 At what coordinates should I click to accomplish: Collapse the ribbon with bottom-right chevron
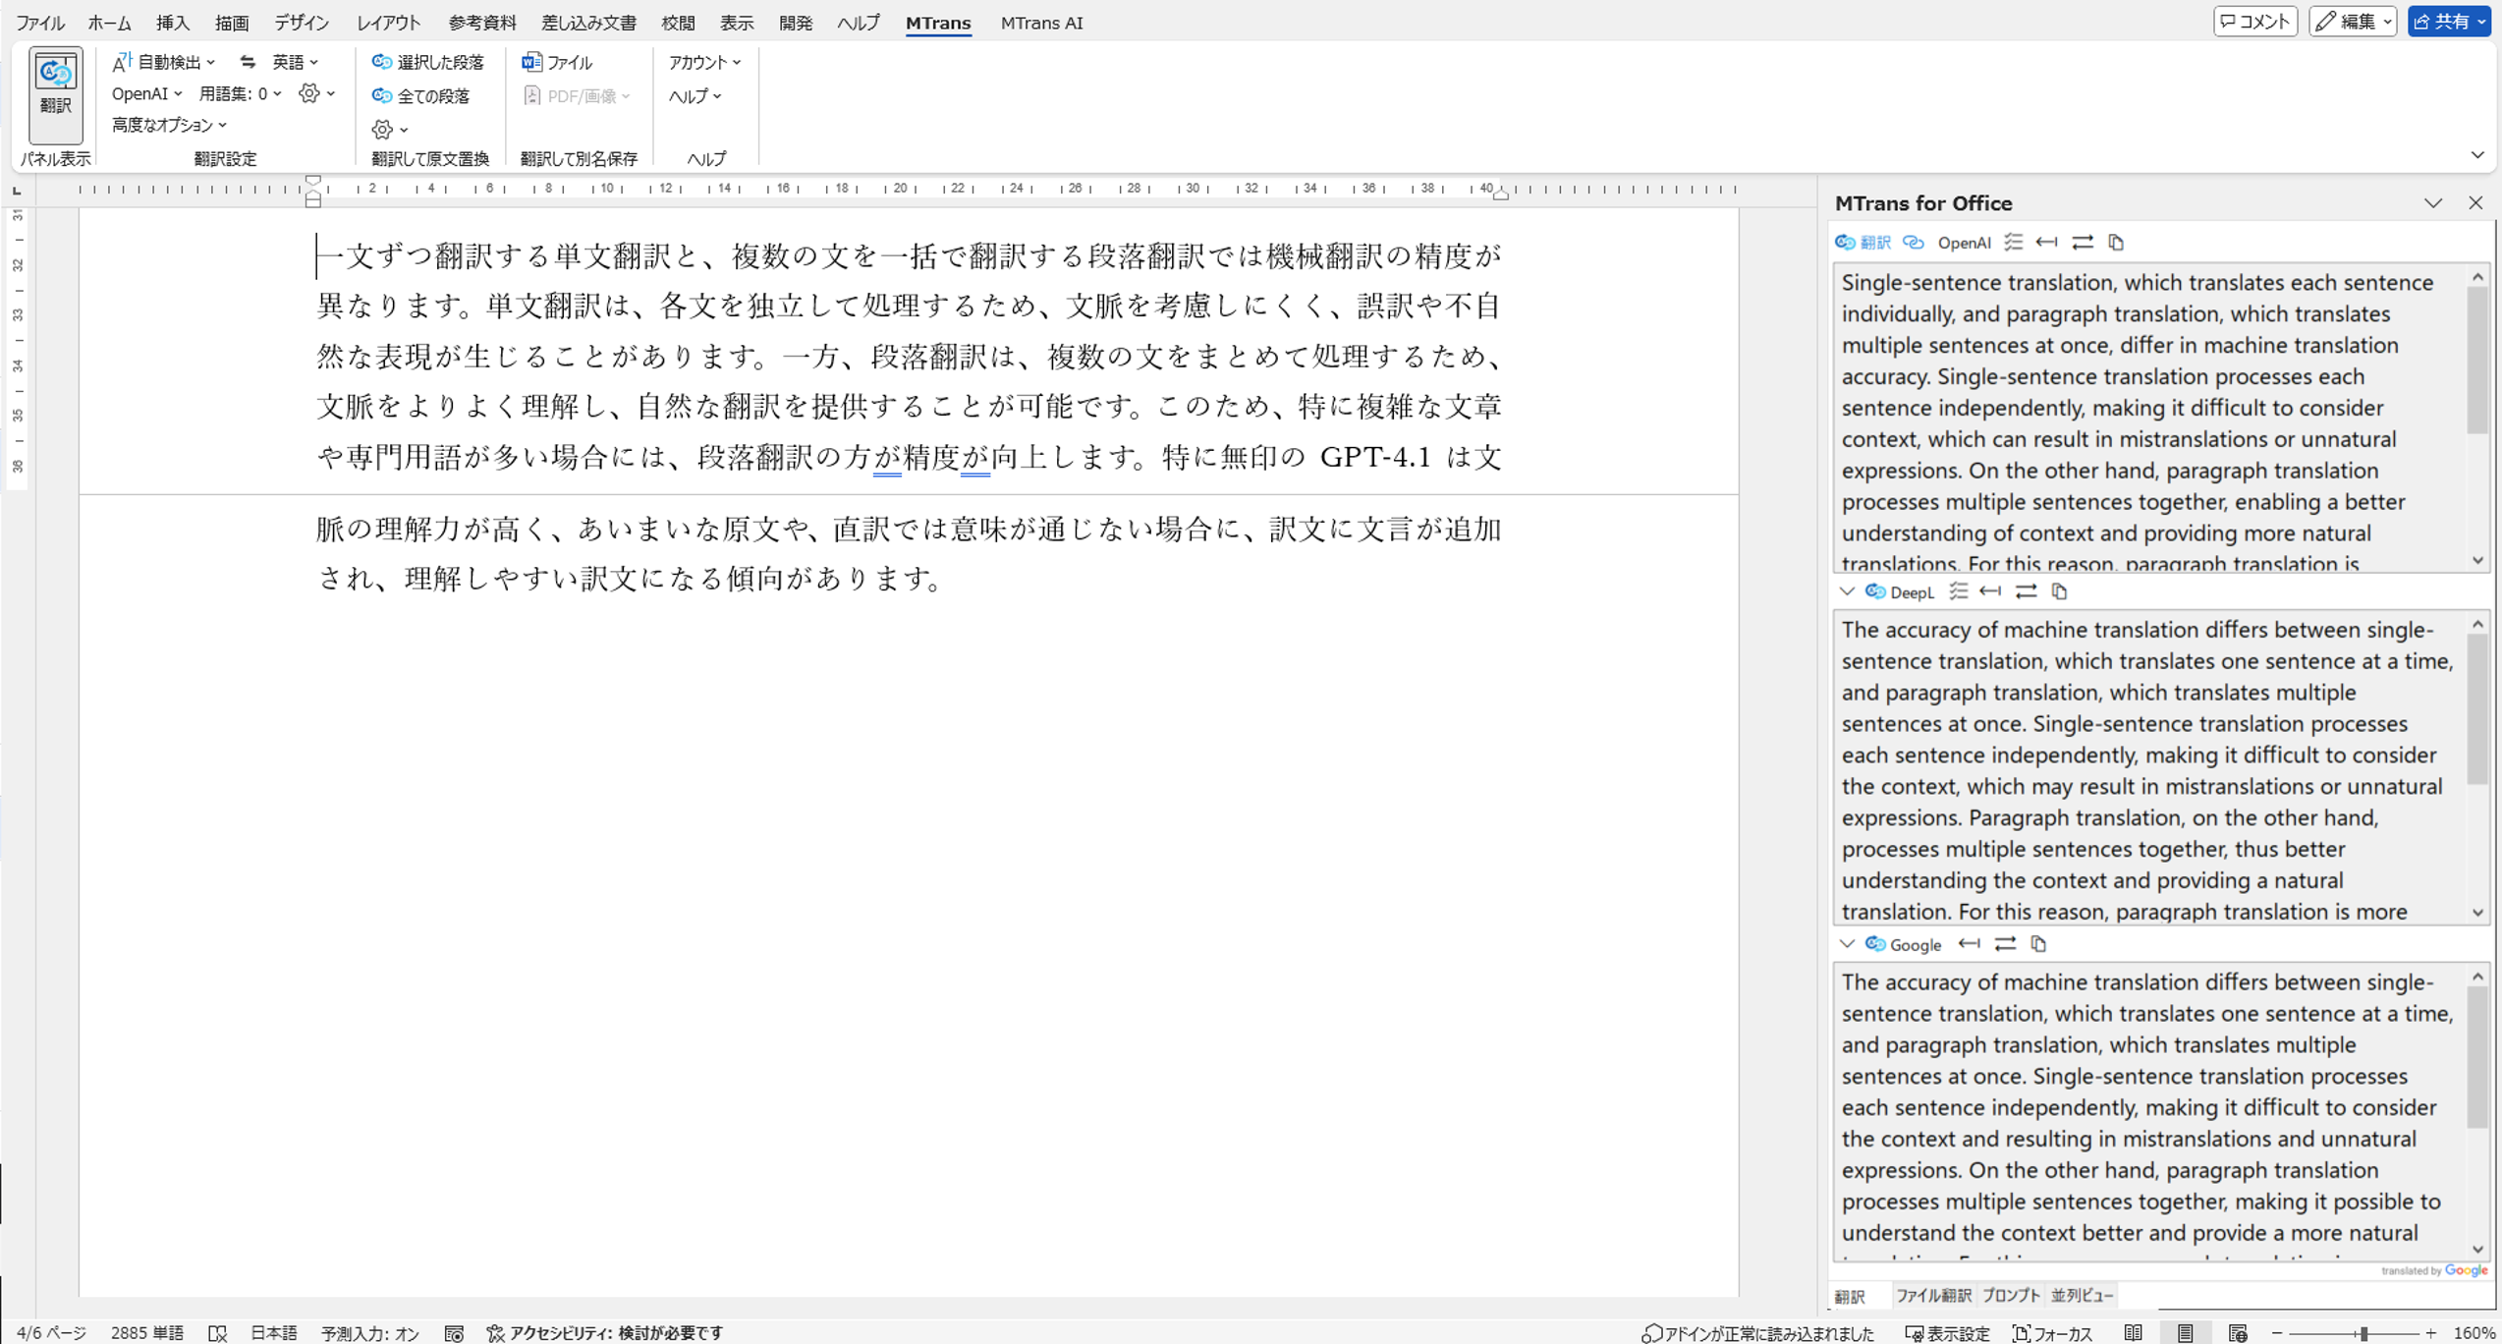pyautogui.click(x=2477, y=155)
